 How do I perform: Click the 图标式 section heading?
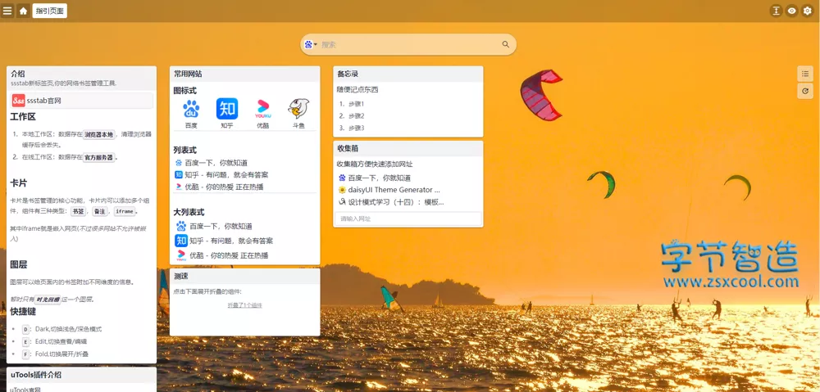coord(185,91)
